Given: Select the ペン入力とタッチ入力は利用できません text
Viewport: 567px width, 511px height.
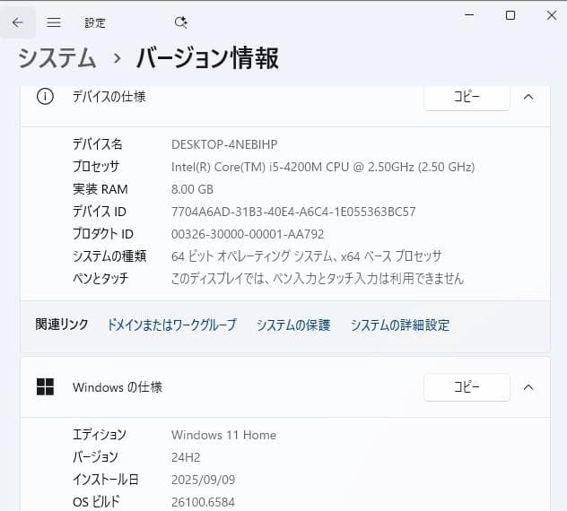Looking at the screenshot, I should click(x=317, y=279).
